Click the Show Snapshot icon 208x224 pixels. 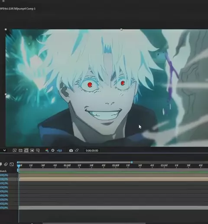77,150
